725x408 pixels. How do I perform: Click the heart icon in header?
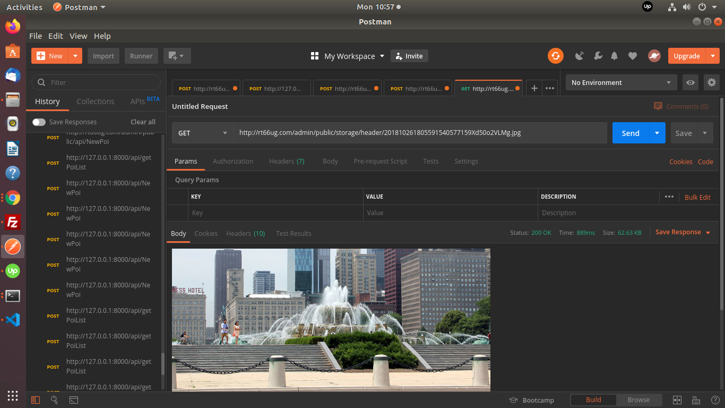pyautogui.click(x=632, y=56)
